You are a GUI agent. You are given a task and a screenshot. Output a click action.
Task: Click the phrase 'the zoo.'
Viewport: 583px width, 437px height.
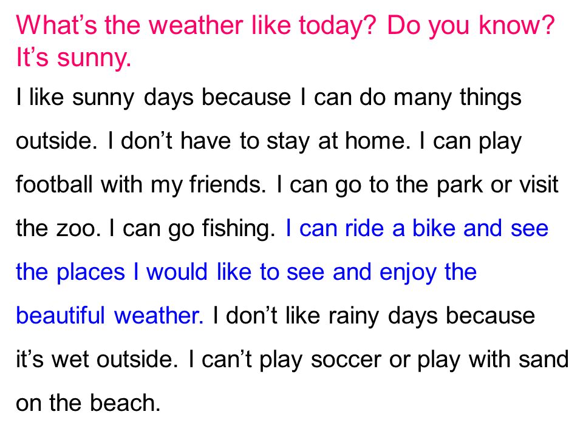(x=58, y=228)
